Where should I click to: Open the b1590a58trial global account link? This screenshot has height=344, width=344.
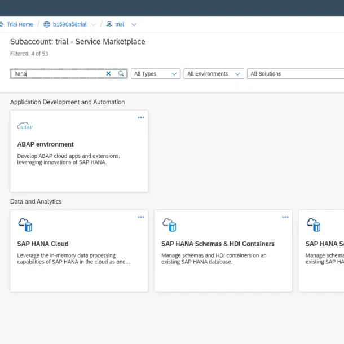(x=70, y=24)
